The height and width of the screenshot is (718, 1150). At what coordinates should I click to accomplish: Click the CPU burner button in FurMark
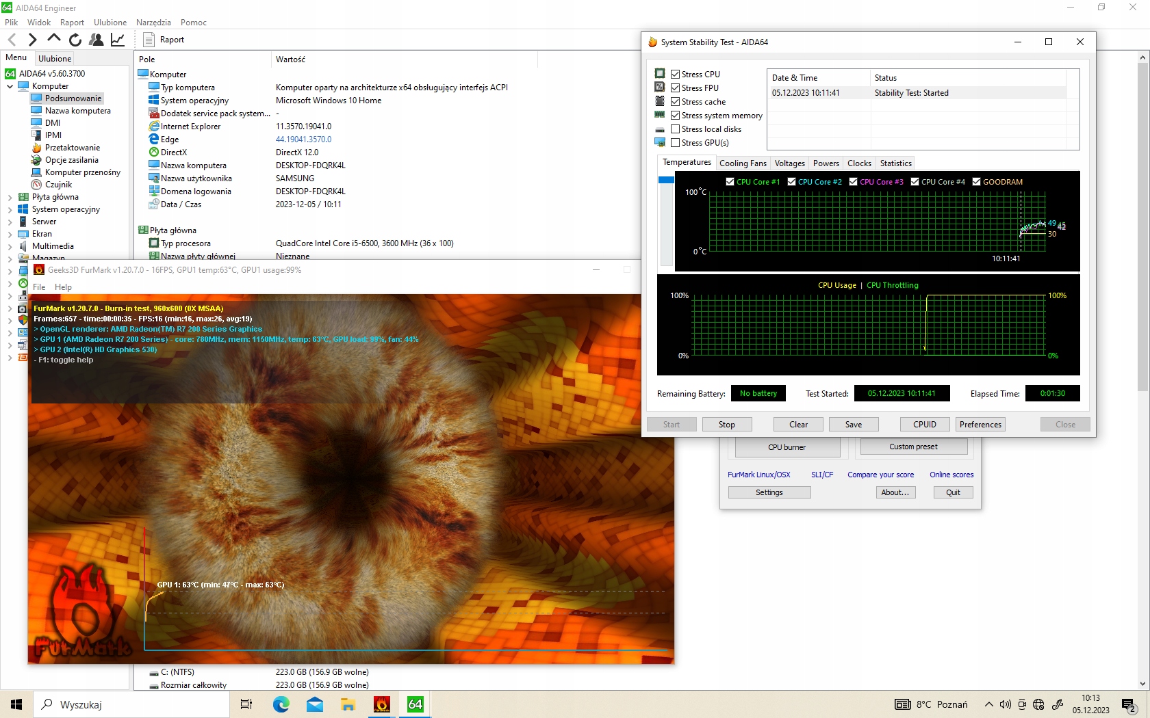(x=787, y=447)
